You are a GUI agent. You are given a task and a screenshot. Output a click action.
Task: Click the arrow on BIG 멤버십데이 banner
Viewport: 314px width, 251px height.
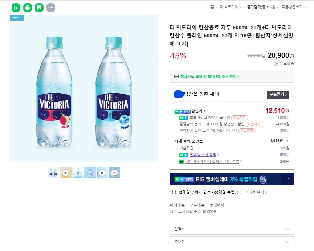coord(288,179)
